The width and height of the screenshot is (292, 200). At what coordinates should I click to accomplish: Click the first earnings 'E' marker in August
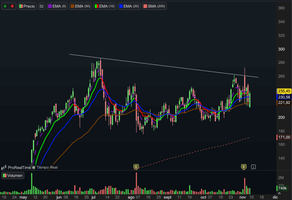click(x=136, y=167)
